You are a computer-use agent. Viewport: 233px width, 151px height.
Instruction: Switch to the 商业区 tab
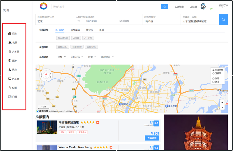[89, 30]
